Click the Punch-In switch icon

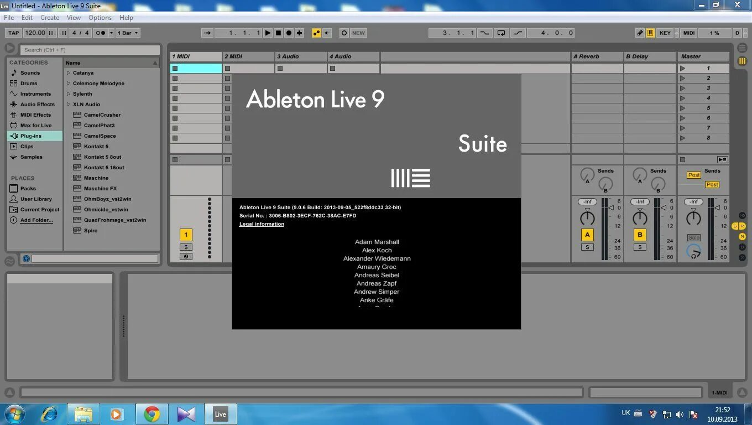pyautogui.click(x=484, y=33)
